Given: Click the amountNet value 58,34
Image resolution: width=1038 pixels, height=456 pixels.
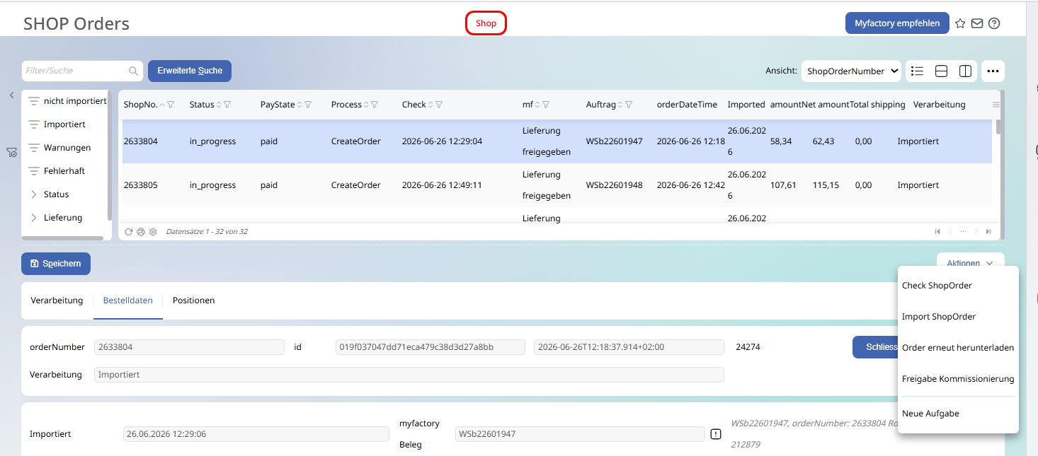Looking at the screenshot, I should [781, 141].
